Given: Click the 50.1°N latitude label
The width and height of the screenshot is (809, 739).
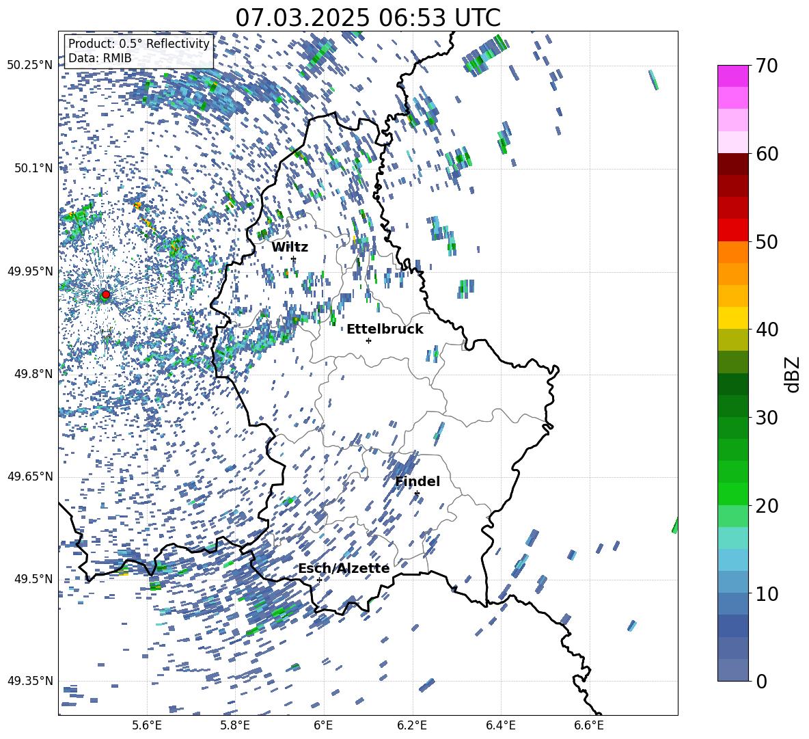Looking at the screenshot, I should [34, 168].
